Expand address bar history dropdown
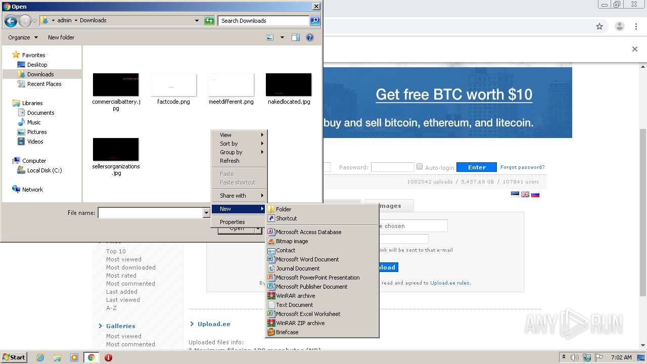Image resolution: width=647 pixels, height=364 pixels. coord(197,21)
